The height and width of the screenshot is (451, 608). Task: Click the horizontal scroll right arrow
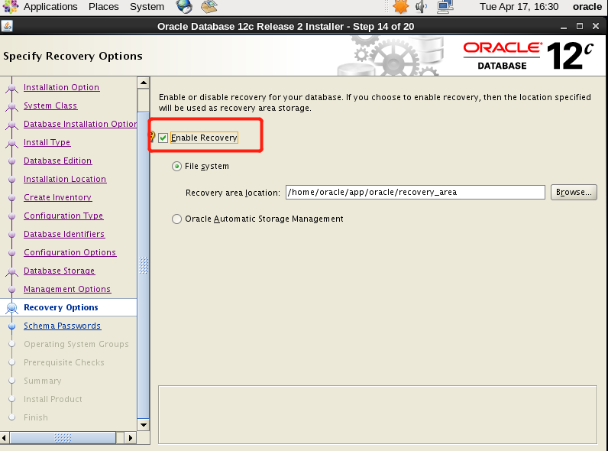(131, 438)
